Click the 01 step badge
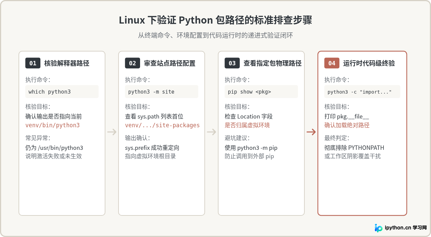Viewport: 431px width, 237px height. click(x=33, y=63)
